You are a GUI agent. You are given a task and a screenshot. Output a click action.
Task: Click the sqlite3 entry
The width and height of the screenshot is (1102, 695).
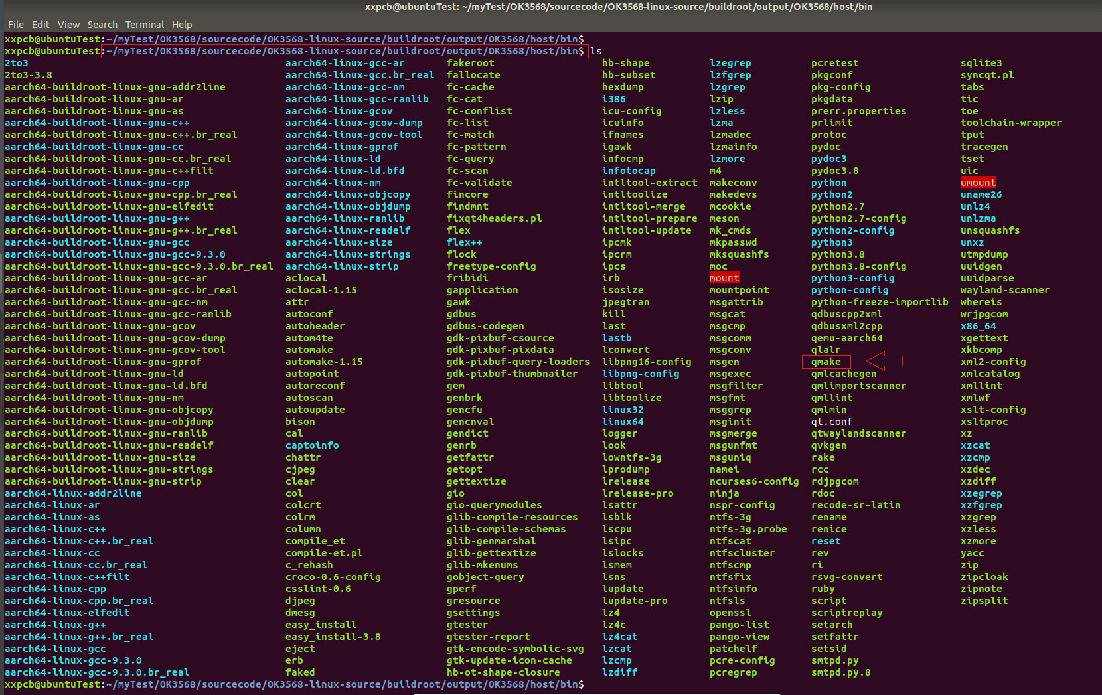[981, 63]
